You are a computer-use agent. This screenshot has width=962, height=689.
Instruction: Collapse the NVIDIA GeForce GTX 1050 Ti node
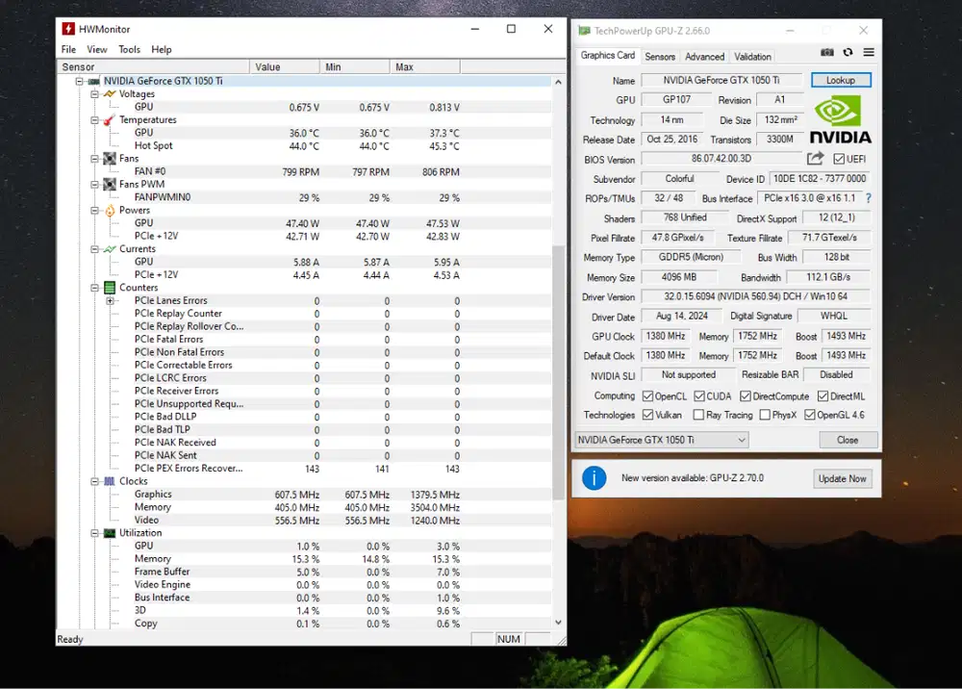pos(79,81)
